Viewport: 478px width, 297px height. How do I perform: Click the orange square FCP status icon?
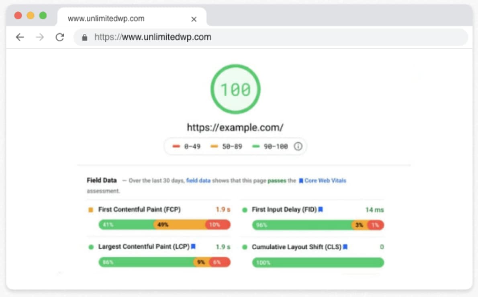(91, 210)
